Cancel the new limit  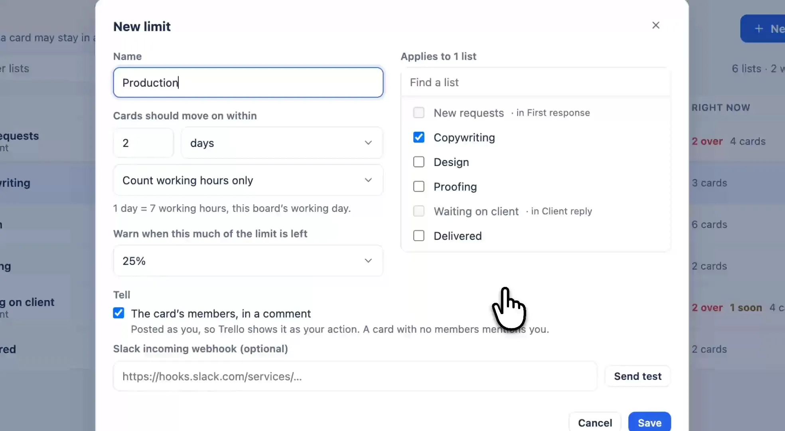click(595, 423)
